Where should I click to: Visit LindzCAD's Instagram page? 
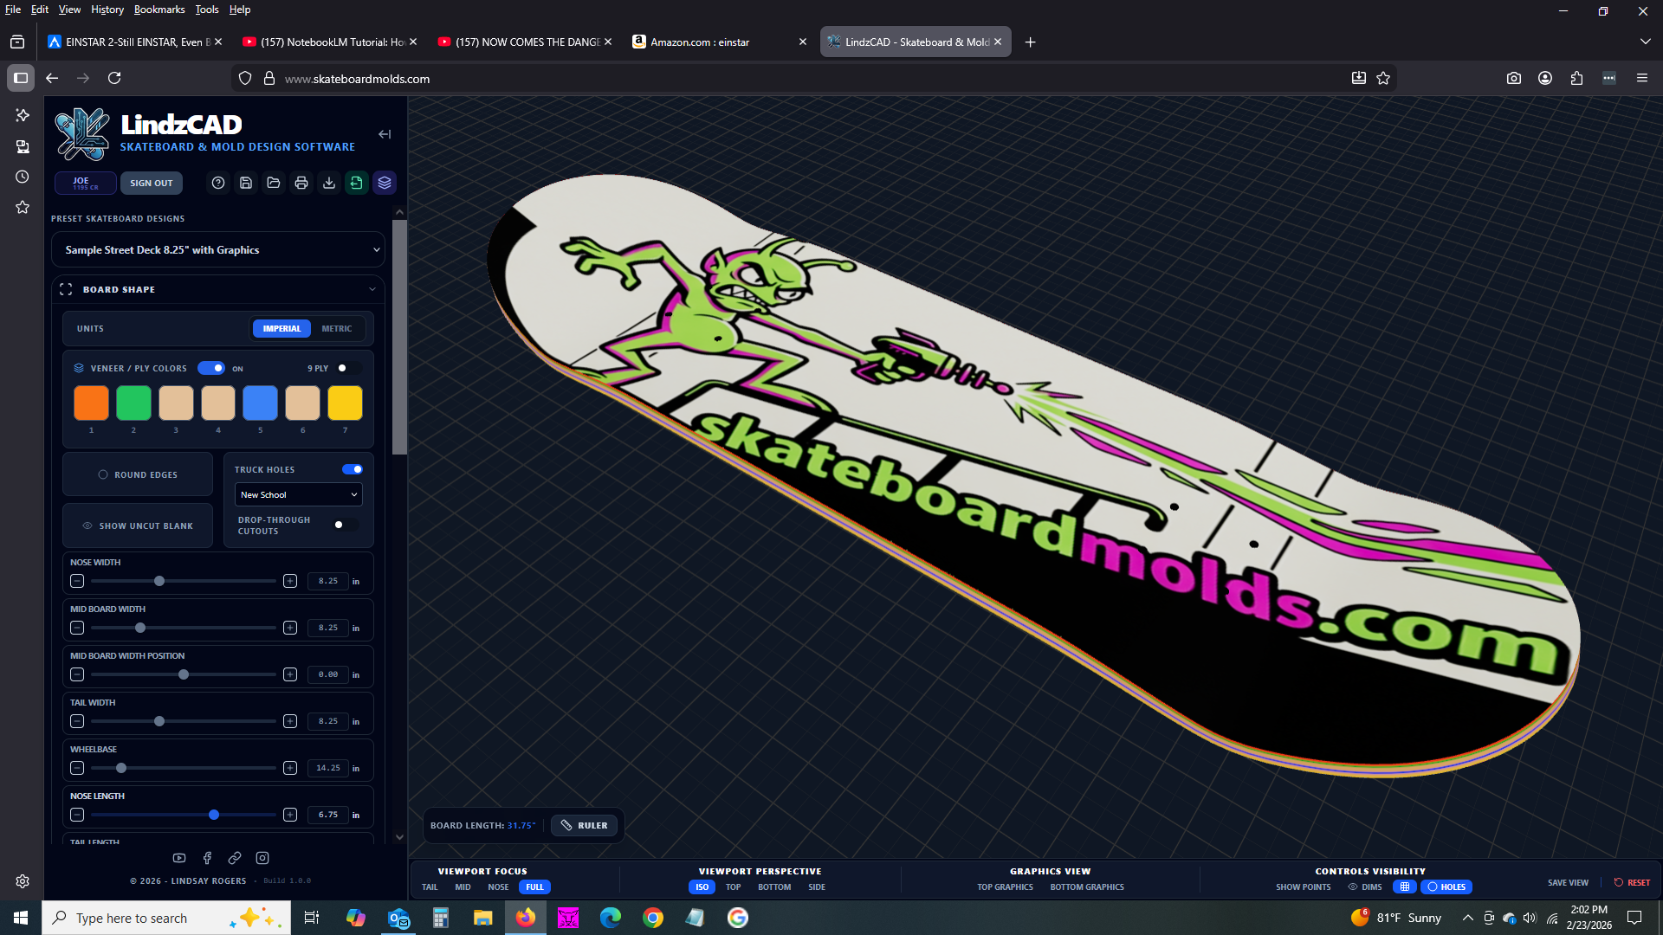(x=262, y=858)
